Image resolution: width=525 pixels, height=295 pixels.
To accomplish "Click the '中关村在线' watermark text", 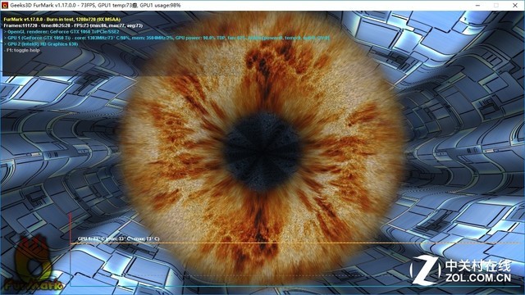I will click(478, 265).
